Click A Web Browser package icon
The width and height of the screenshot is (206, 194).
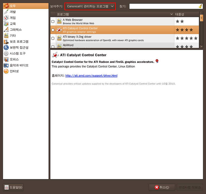(x=59, y=21)
